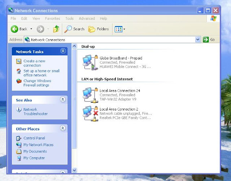Close the Network Connections window
Viewport: 231px width, 181px height.
pyautogui.click(x=215, y=10)
